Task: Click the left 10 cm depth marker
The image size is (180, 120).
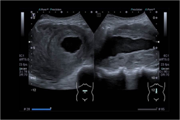Action: pyautogui.click(x=34, y=78)
